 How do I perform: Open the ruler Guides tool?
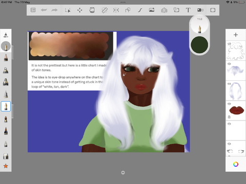[x=105, y=10]
